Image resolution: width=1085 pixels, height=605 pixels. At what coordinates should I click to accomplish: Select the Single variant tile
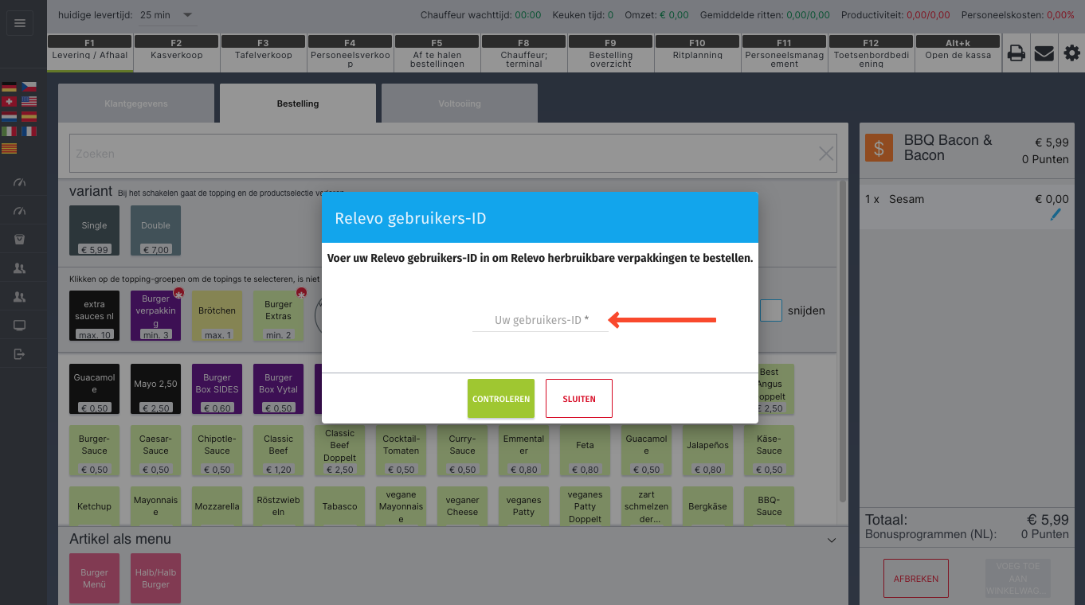[94, 231]
